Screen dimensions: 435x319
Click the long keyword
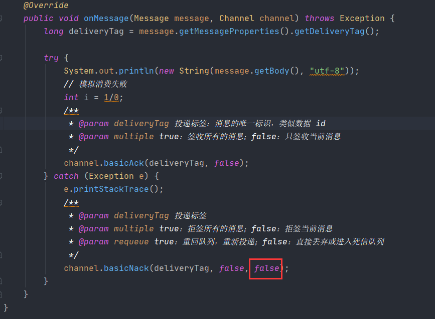point(54,31)
